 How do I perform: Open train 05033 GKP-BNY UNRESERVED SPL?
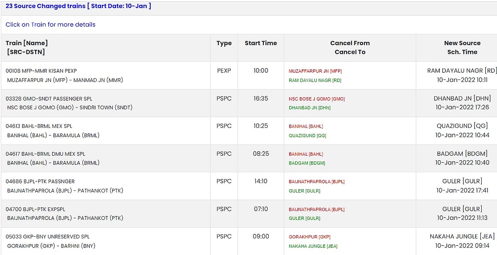(47, 236)
